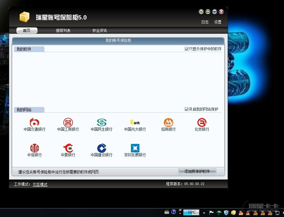Toggle the 开启我的网站保护 checkbox
Screen dimensions: 284x217
(x=187, y=109)
